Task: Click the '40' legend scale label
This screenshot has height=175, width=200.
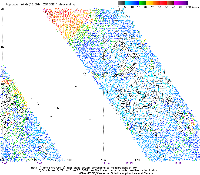Action: click(174, 7)
